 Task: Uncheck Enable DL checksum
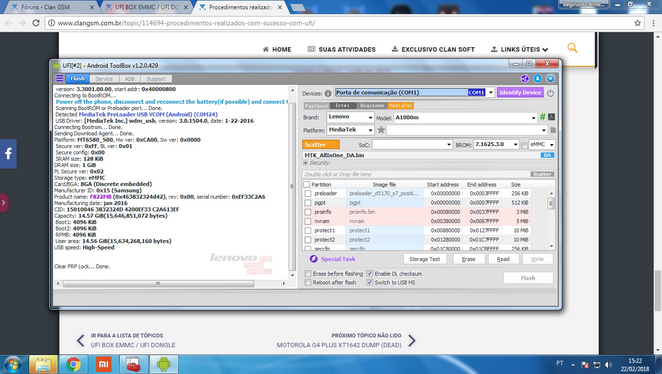point(369,274)
